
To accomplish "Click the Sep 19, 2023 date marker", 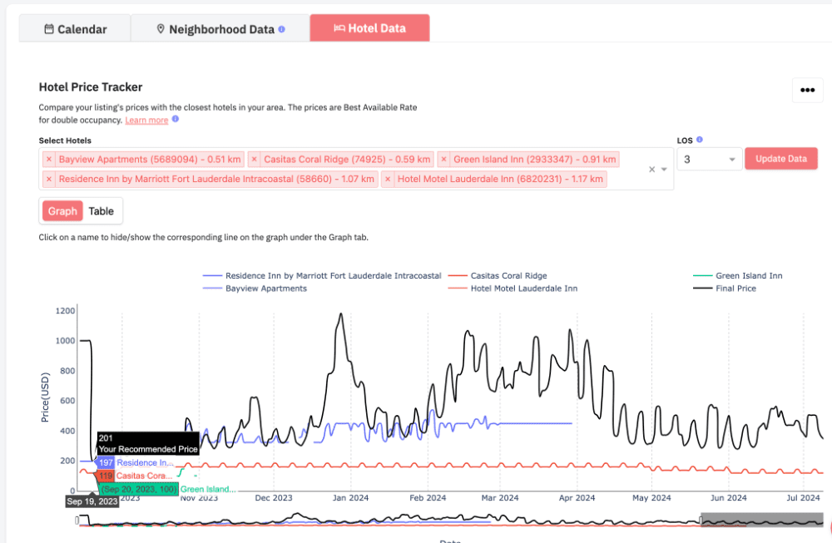I will tap(92, 501).
